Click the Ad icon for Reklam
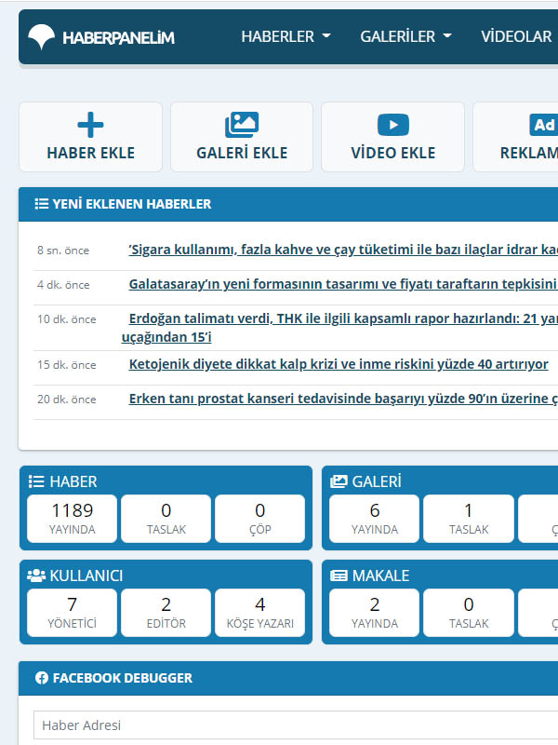This screenshot has width=558, height=745. click(542, 125)
